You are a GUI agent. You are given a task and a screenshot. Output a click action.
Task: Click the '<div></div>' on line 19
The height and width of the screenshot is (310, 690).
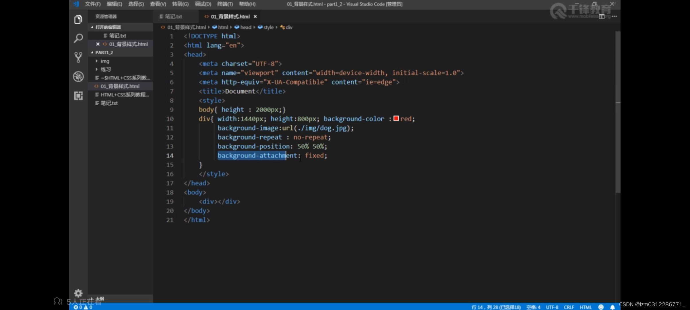(x=220, y=201)
